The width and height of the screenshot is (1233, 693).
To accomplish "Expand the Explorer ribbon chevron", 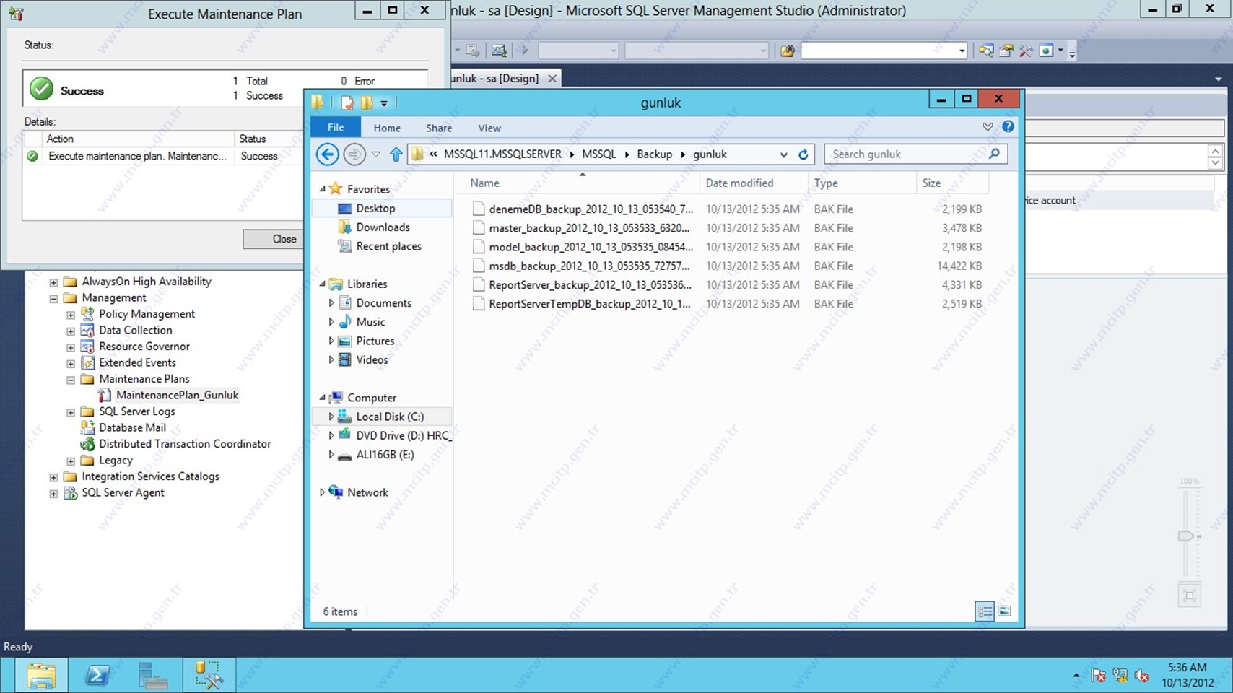I will pyautogui.click(x=988, y=126).
